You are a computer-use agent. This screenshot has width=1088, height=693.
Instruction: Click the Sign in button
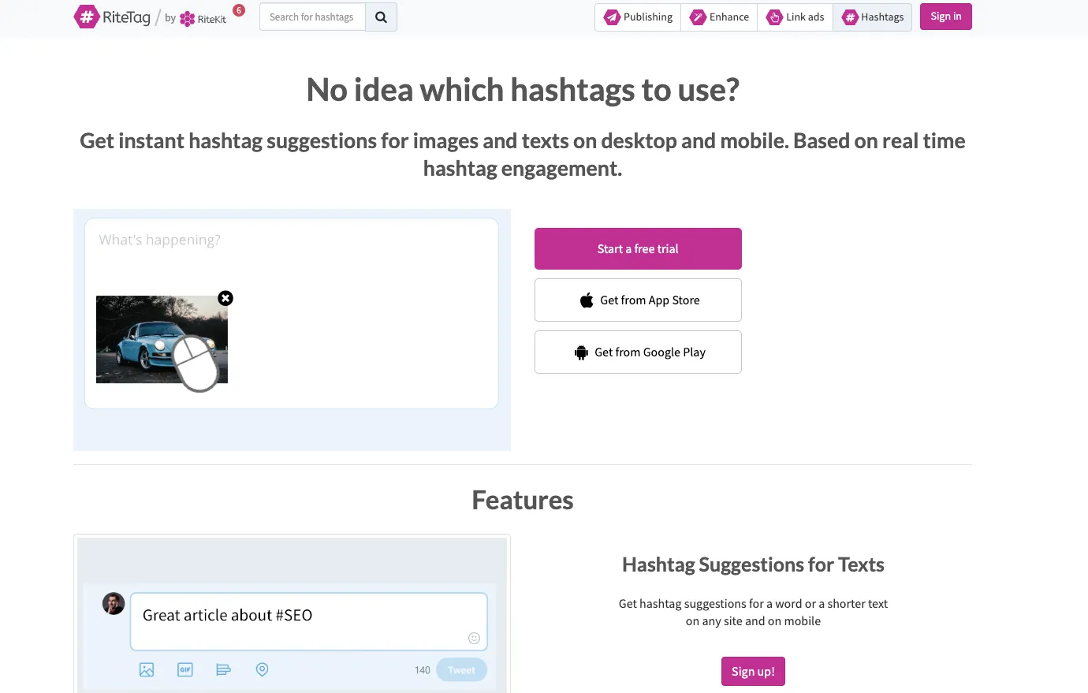(x=945, y=17)
